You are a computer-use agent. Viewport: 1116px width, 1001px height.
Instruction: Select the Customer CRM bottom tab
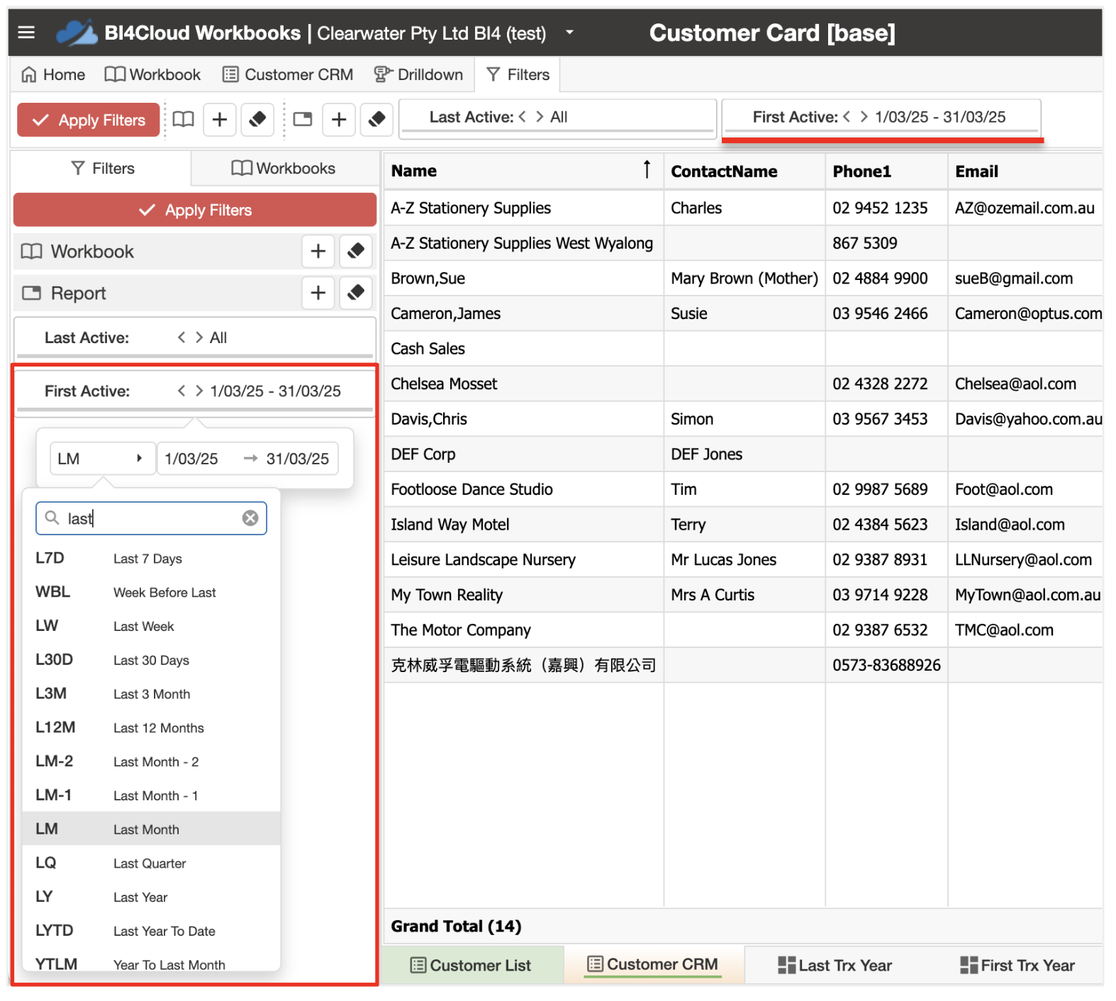coord(653,964)
